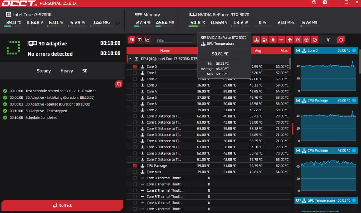Image resolution: width=361 pixels, height=213 pixels.
Task: Tick the Core 5 checkbox
Action: tap(135, 97)
